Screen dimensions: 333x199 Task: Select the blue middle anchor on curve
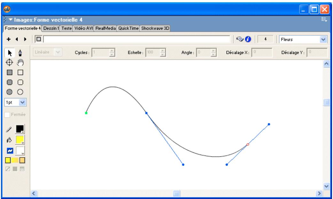(146, 113)
